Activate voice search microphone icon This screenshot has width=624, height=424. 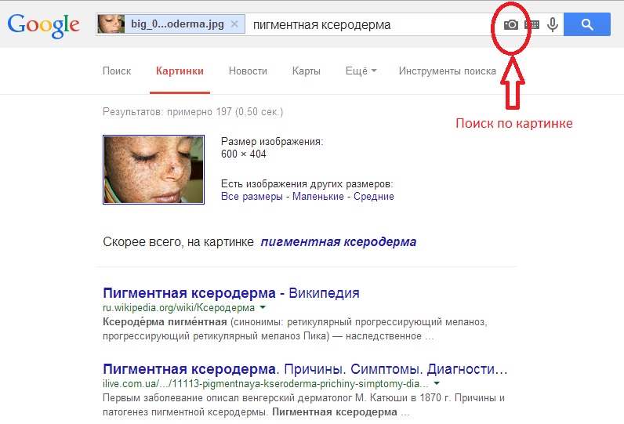point(553,24)
